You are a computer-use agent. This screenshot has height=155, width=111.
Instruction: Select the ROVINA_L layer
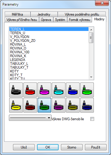point(49,44)
